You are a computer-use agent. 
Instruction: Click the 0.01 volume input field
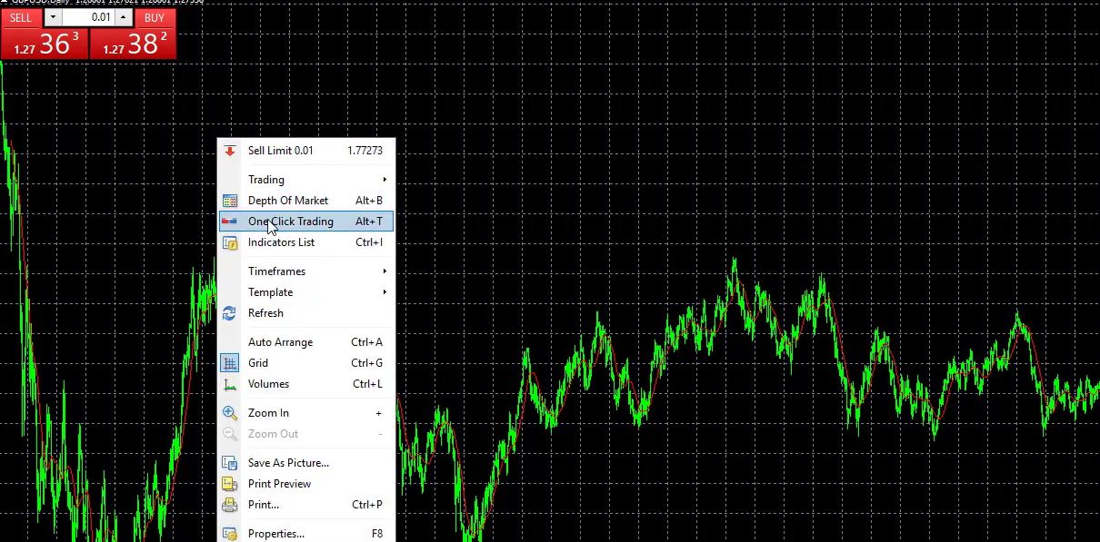click(x=88, y=17)
